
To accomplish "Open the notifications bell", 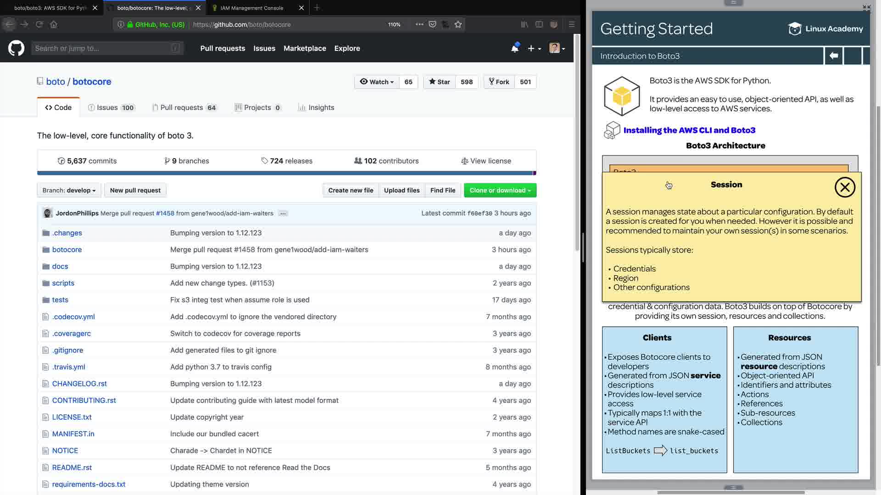I will point(515,48).
